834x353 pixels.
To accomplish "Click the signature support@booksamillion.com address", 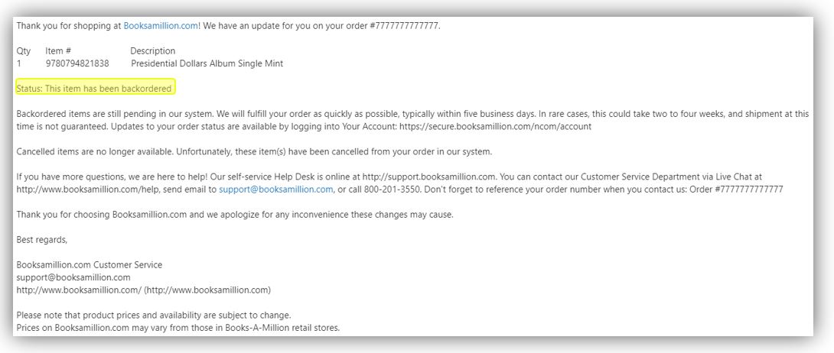I will pos(73,277).
